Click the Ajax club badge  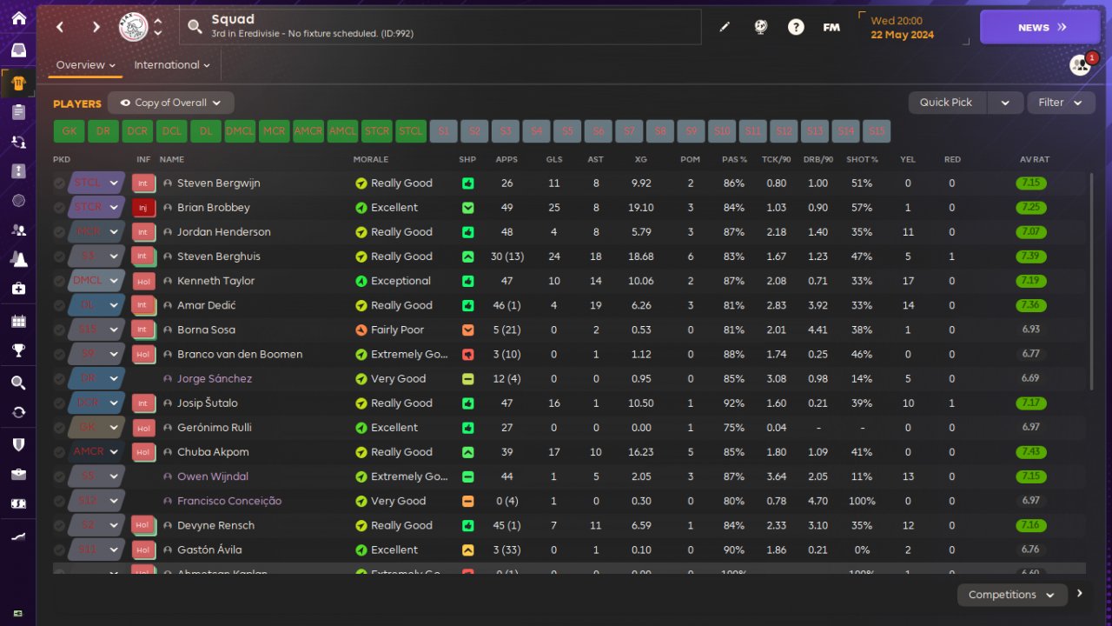pyautogui.click(x=133, y=27)
